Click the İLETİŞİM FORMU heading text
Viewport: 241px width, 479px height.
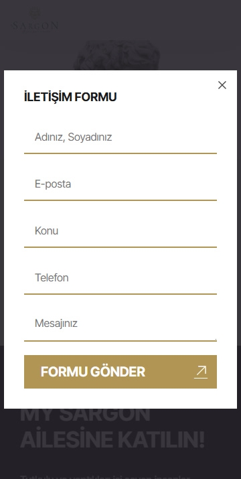pos(70,97)
